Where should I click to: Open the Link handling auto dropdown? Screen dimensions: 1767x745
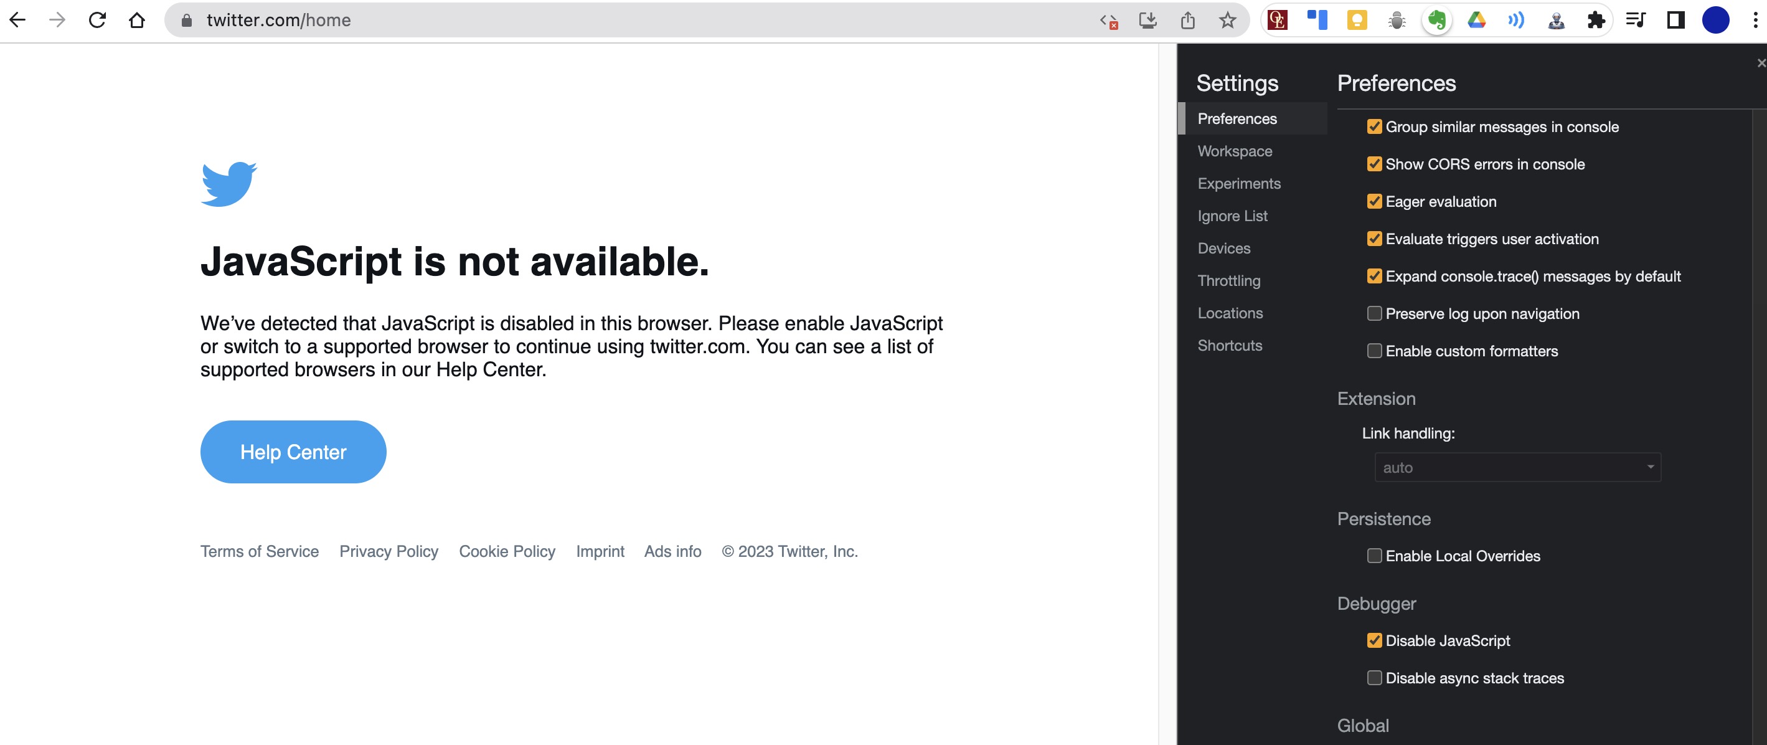click(1517, 467)
